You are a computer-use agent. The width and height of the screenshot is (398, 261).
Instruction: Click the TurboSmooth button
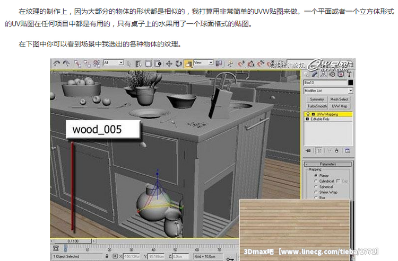click(x=316, y=106)
